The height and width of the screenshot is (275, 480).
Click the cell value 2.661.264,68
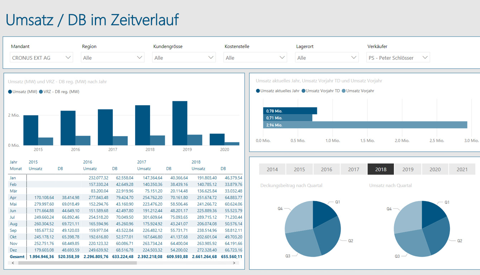[204, 257]
